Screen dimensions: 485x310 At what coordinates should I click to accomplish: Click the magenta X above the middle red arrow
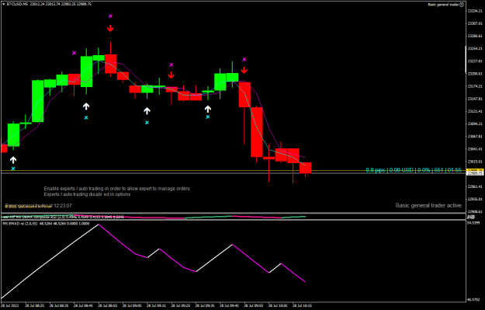click(171, 64)
